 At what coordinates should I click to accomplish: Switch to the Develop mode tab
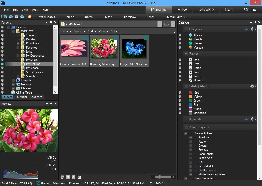(206, 9)
